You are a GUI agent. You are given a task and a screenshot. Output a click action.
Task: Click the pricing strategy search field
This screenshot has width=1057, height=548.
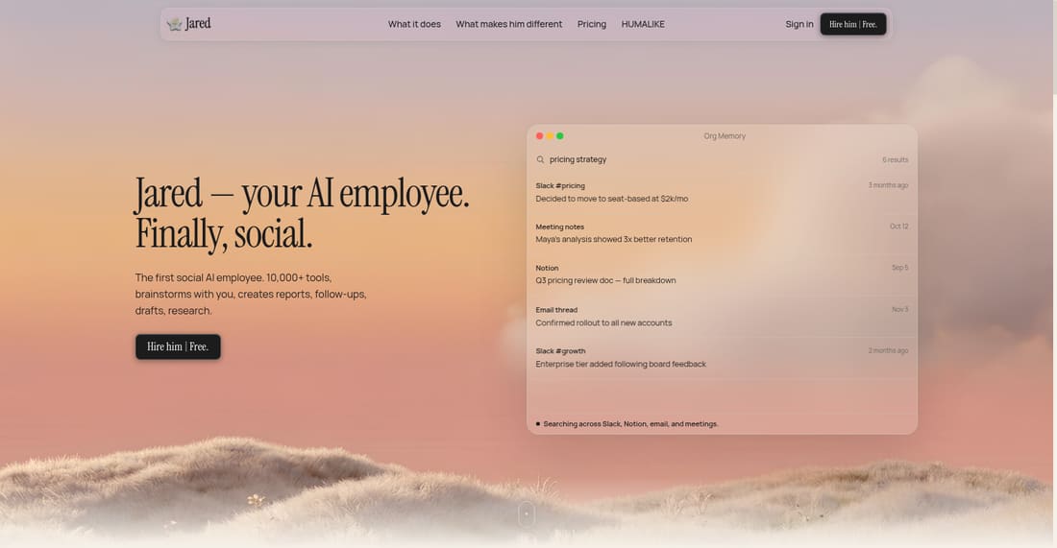coord(722,159)
